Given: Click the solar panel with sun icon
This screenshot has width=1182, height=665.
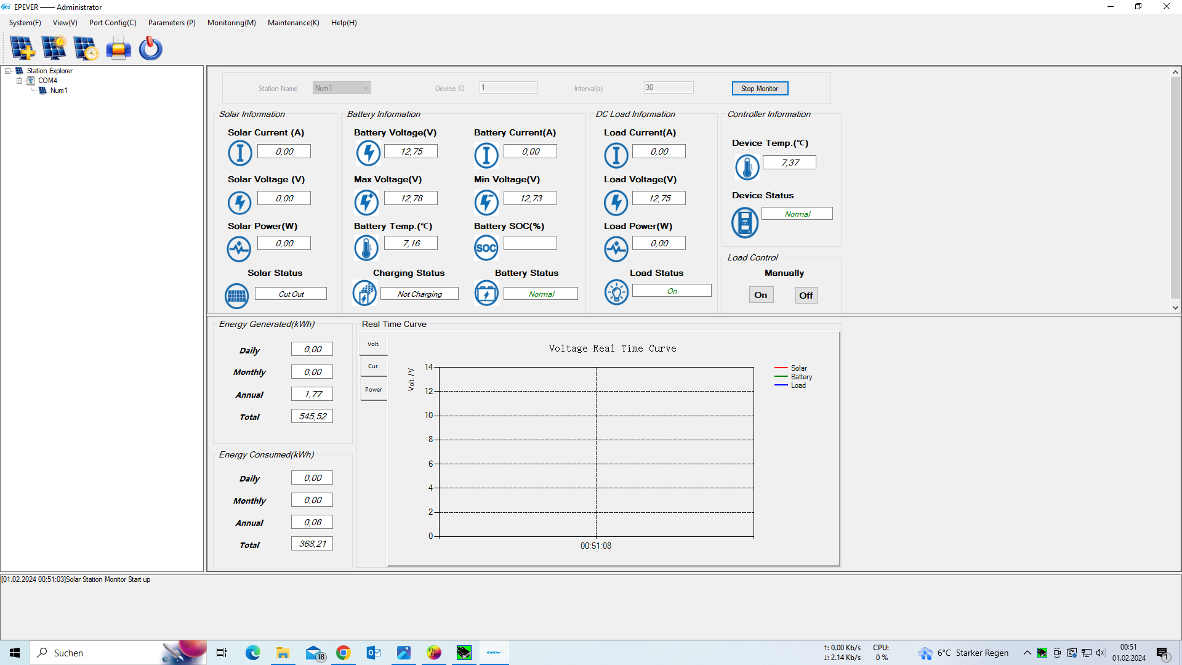Looking at the screenshot, I should coord(54,48).
